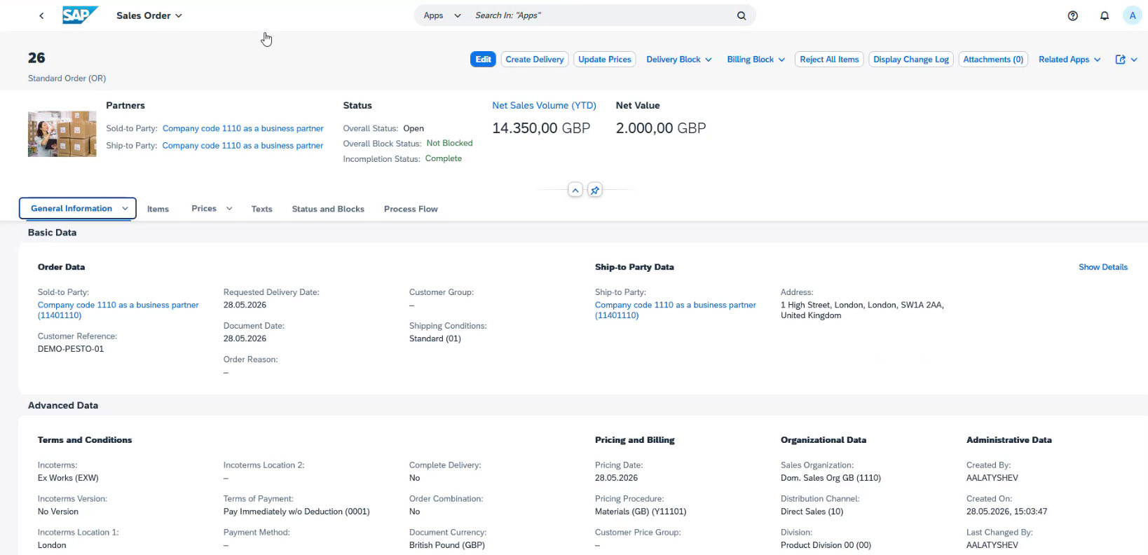Open the user profile avatar A
Viewport: 1148px width, 555px height.
coord(1133,15)
